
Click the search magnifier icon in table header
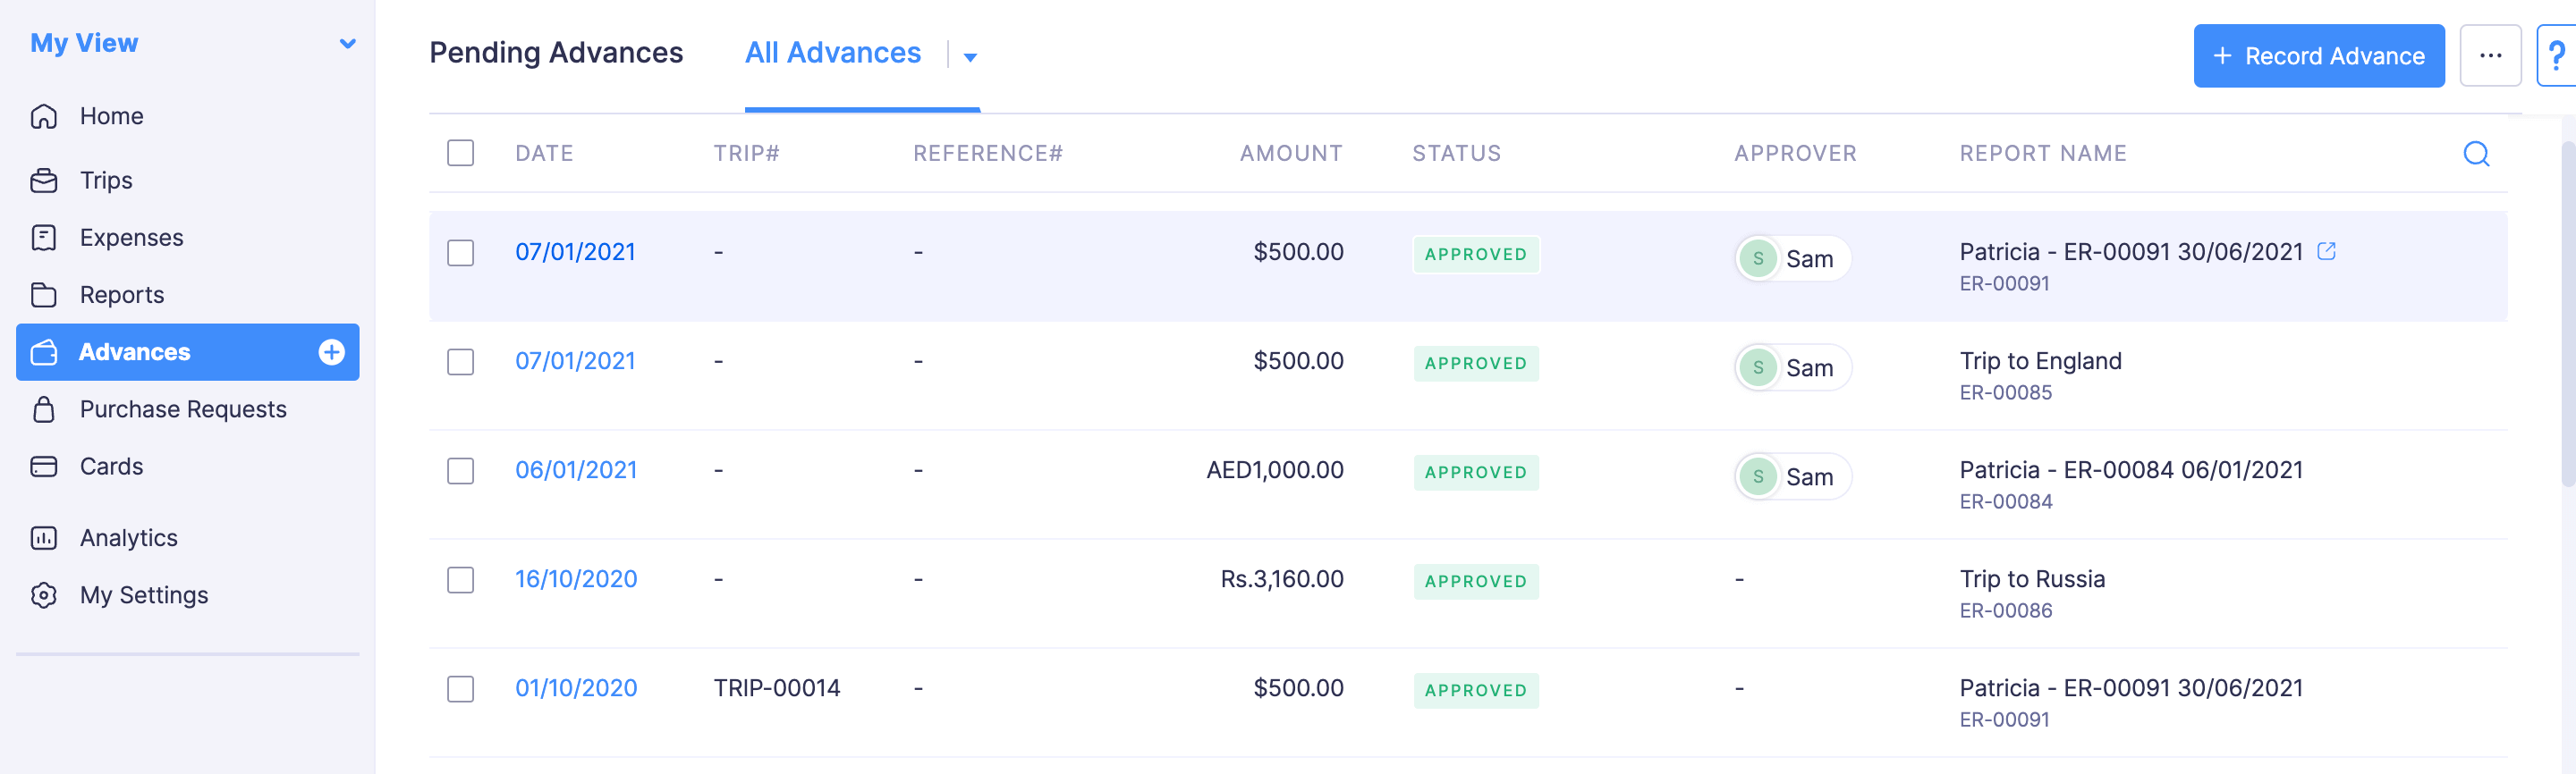coord(2475,154)
